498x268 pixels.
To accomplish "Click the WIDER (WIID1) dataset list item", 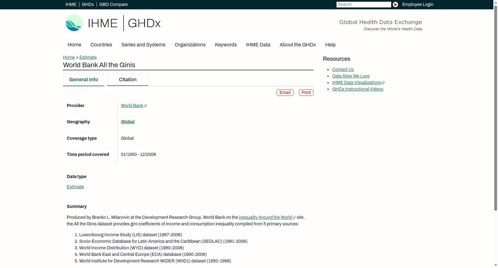I will click(x=155, y=261).
